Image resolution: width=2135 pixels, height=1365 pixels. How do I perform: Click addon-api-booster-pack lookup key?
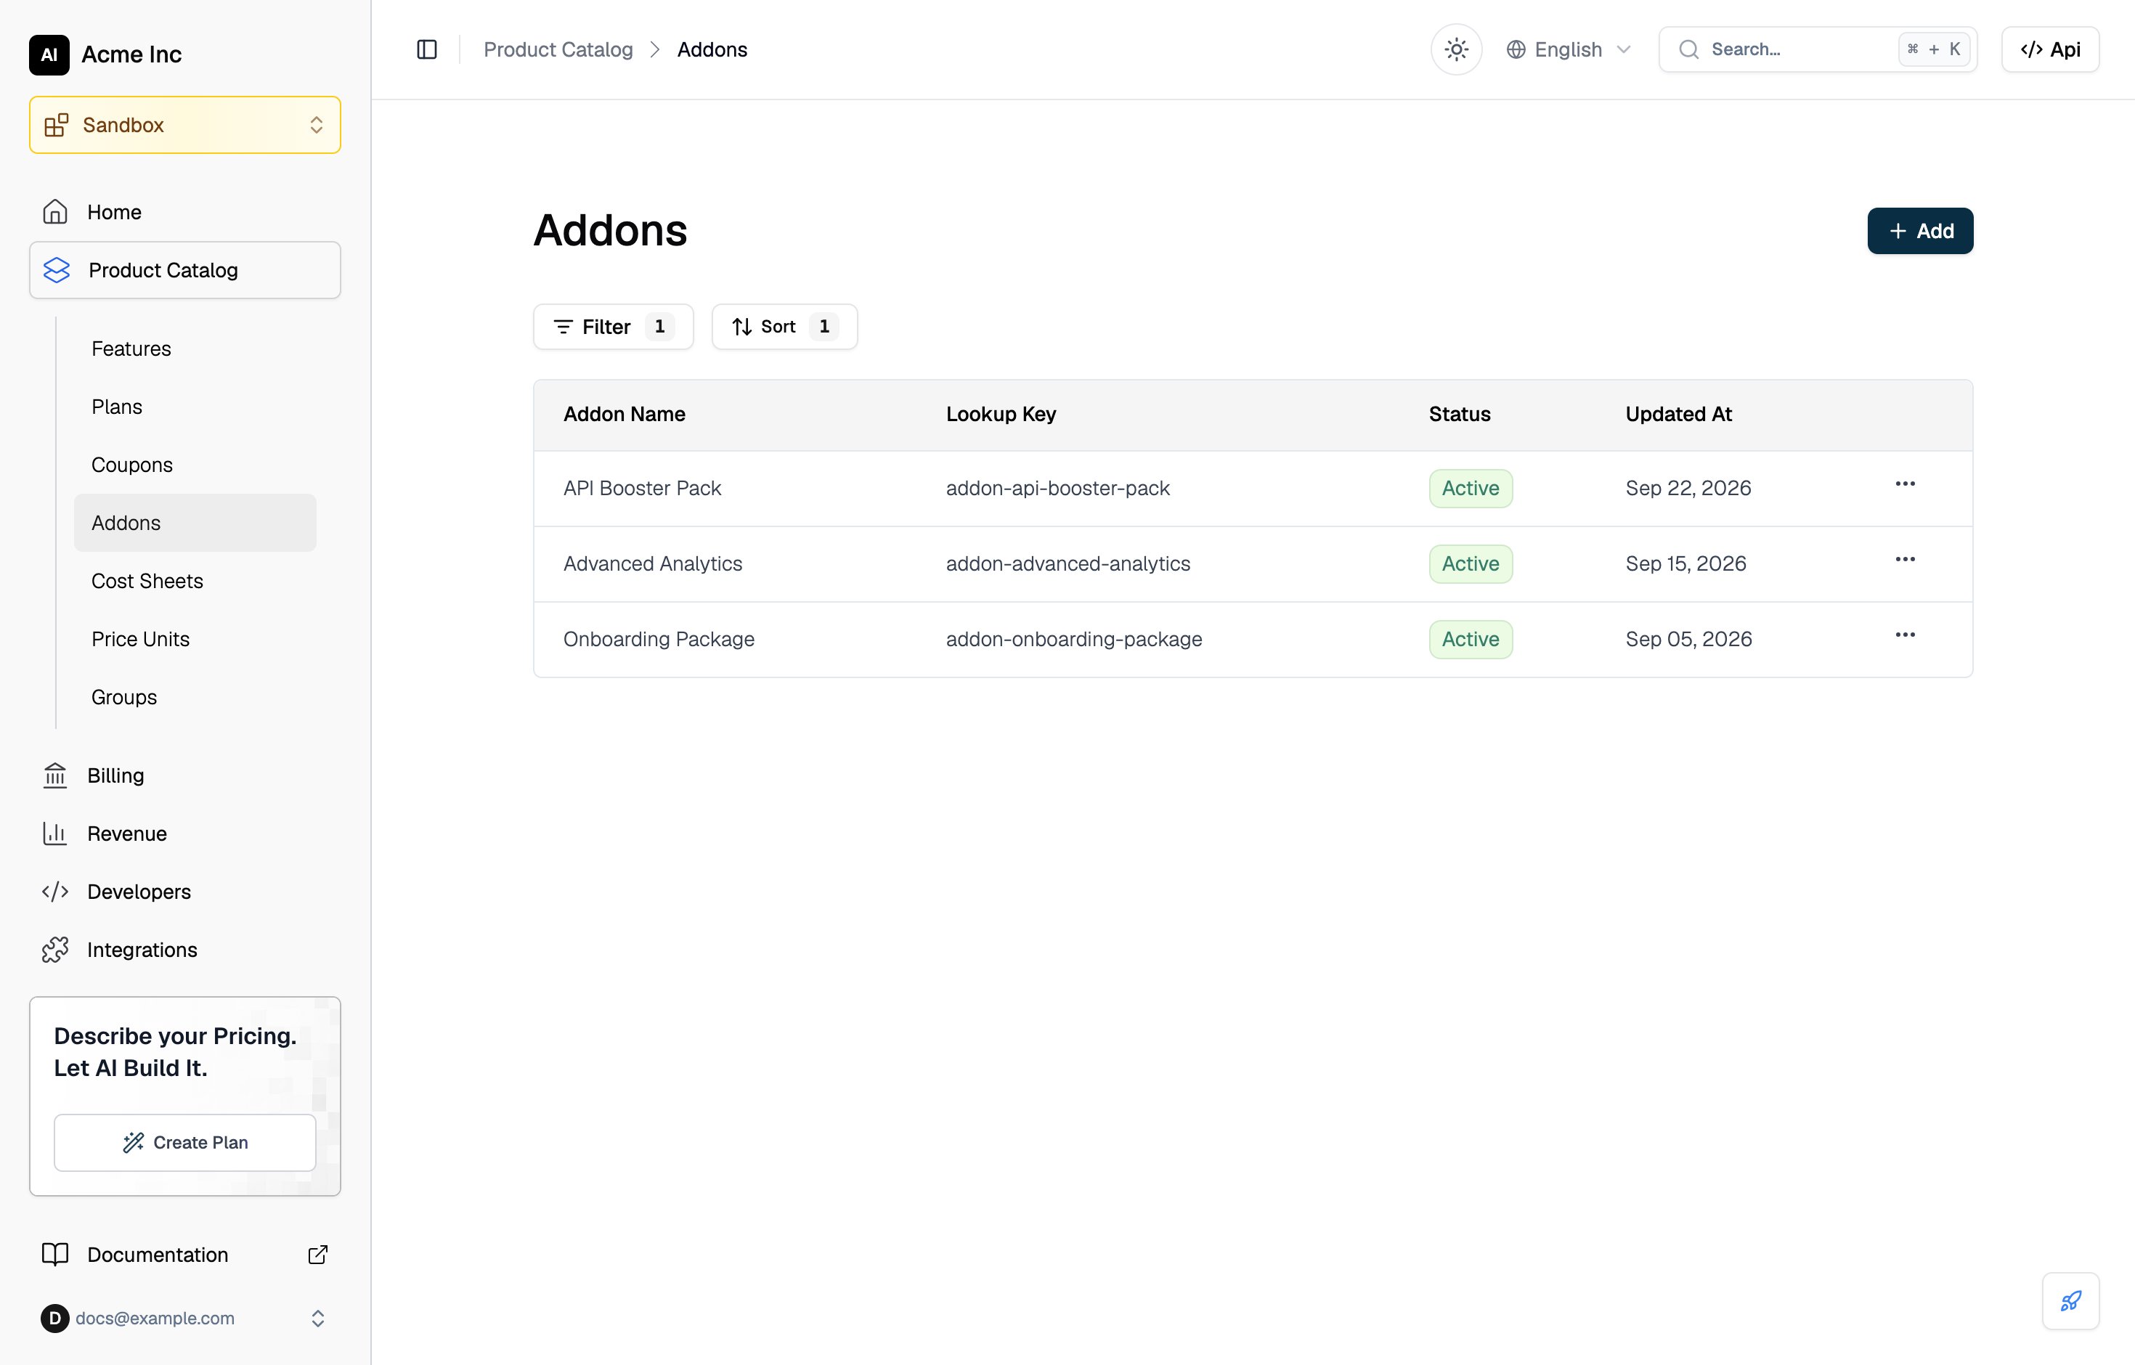click(1058, 489)
